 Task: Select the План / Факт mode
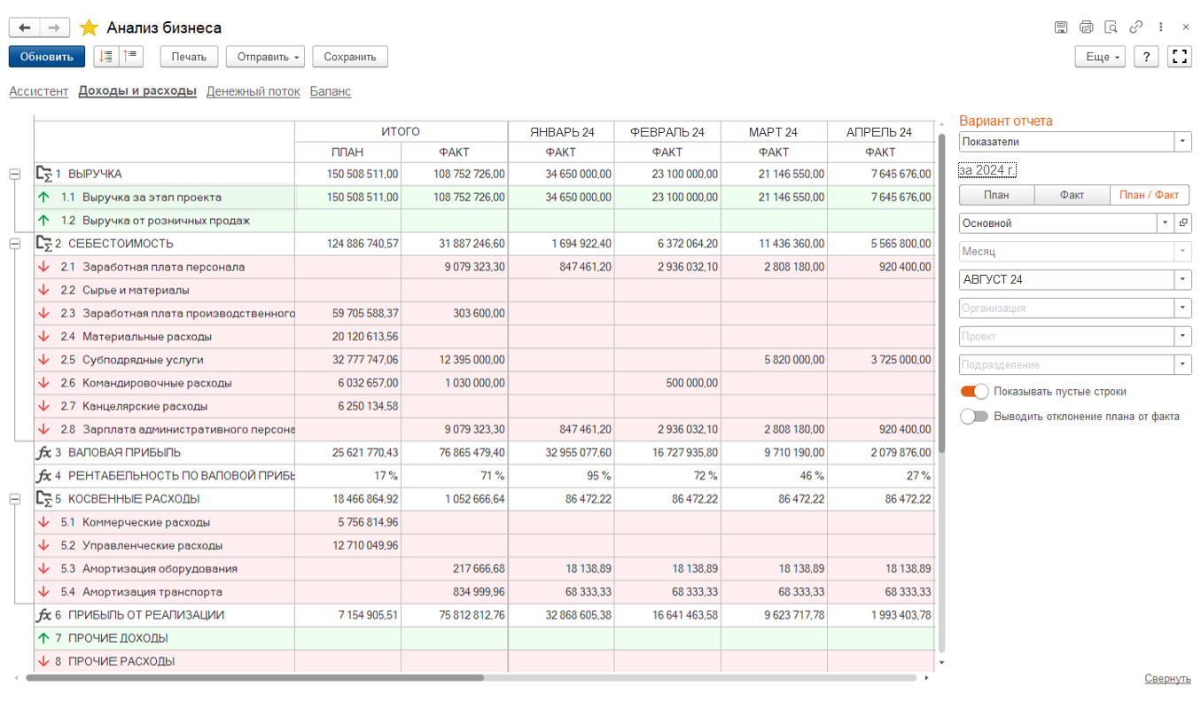click(1149, 195)
